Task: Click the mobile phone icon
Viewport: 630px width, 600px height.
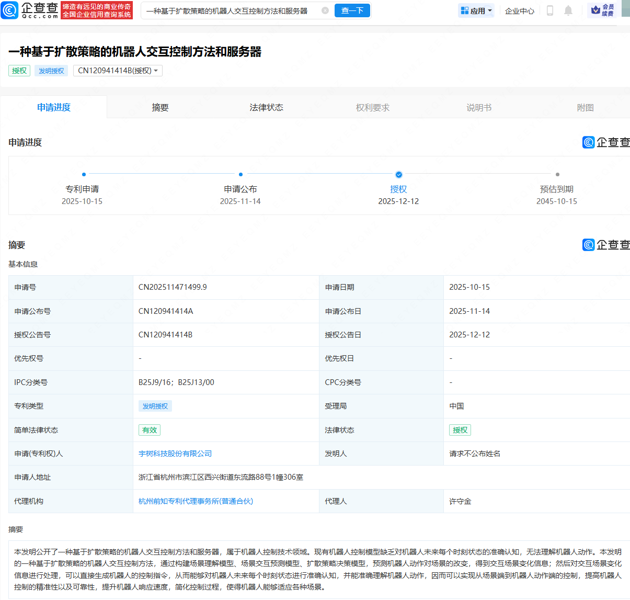Action: coord(549,10)
